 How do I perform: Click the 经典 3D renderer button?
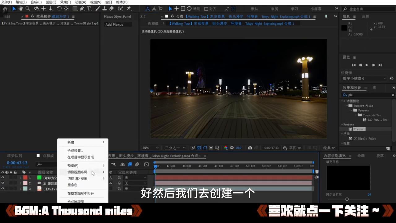click(329, 148)
